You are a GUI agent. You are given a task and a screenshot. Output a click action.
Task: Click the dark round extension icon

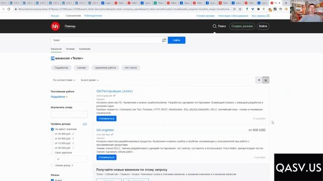(258, 9)
